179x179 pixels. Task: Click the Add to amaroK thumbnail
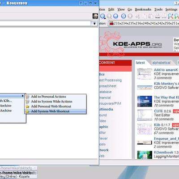[x=145, y=74]
